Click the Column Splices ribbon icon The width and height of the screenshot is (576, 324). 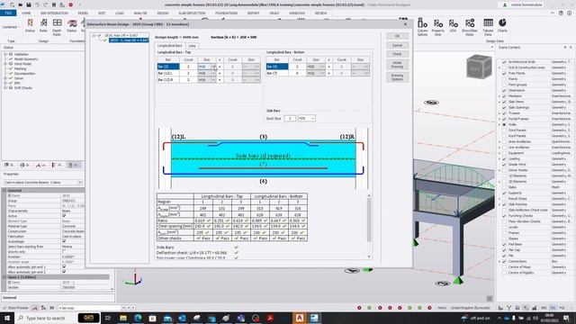pos(422,26)
